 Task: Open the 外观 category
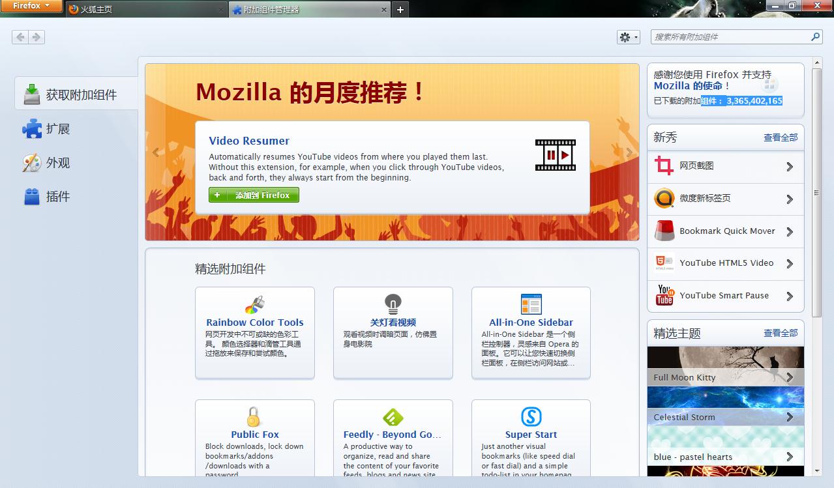[76, 163]
